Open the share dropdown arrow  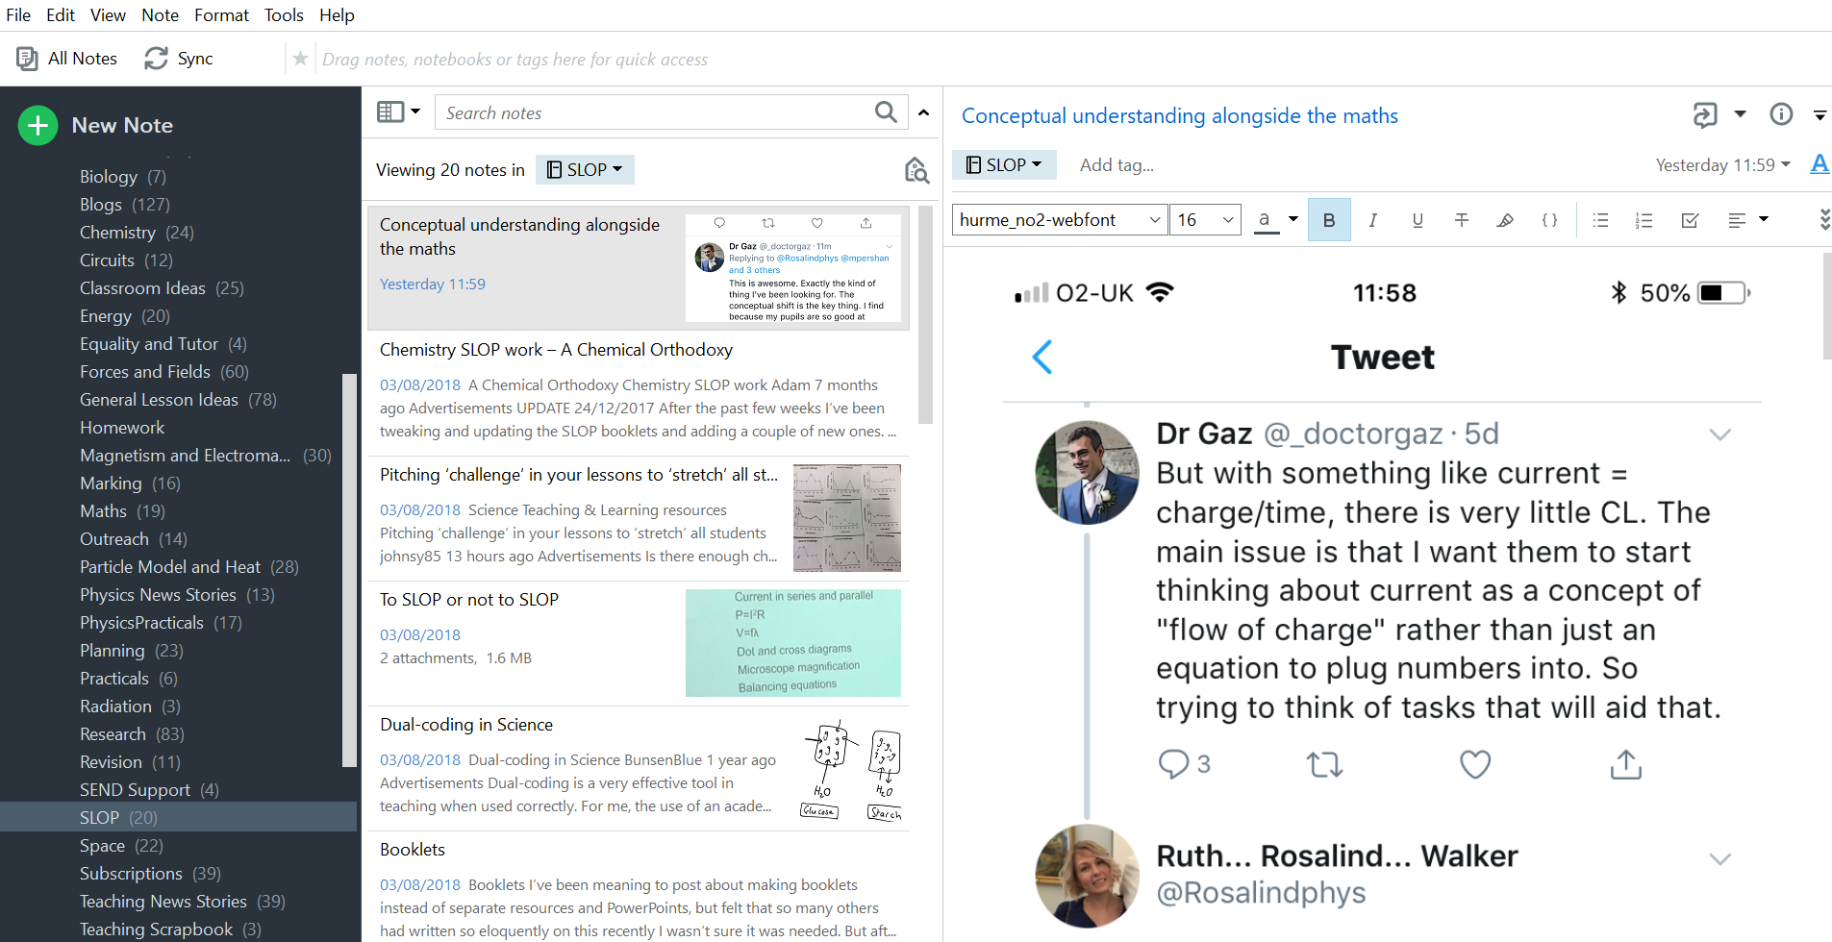coord(1740,114)
